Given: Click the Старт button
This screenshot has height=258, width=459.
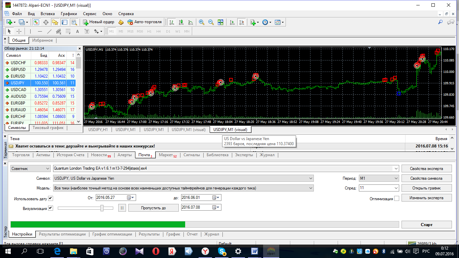Looking at the screenshot, I should 426,225.
